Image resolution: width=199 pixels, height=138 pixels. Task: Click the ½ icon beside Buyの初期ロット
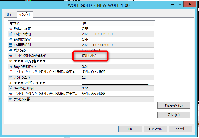tap(11, 66)
